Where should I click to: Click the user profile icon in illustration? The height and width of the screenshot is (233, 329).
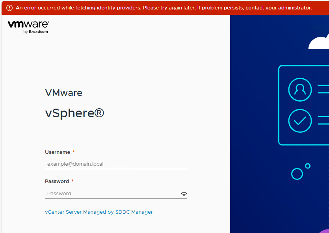point(300,90)
